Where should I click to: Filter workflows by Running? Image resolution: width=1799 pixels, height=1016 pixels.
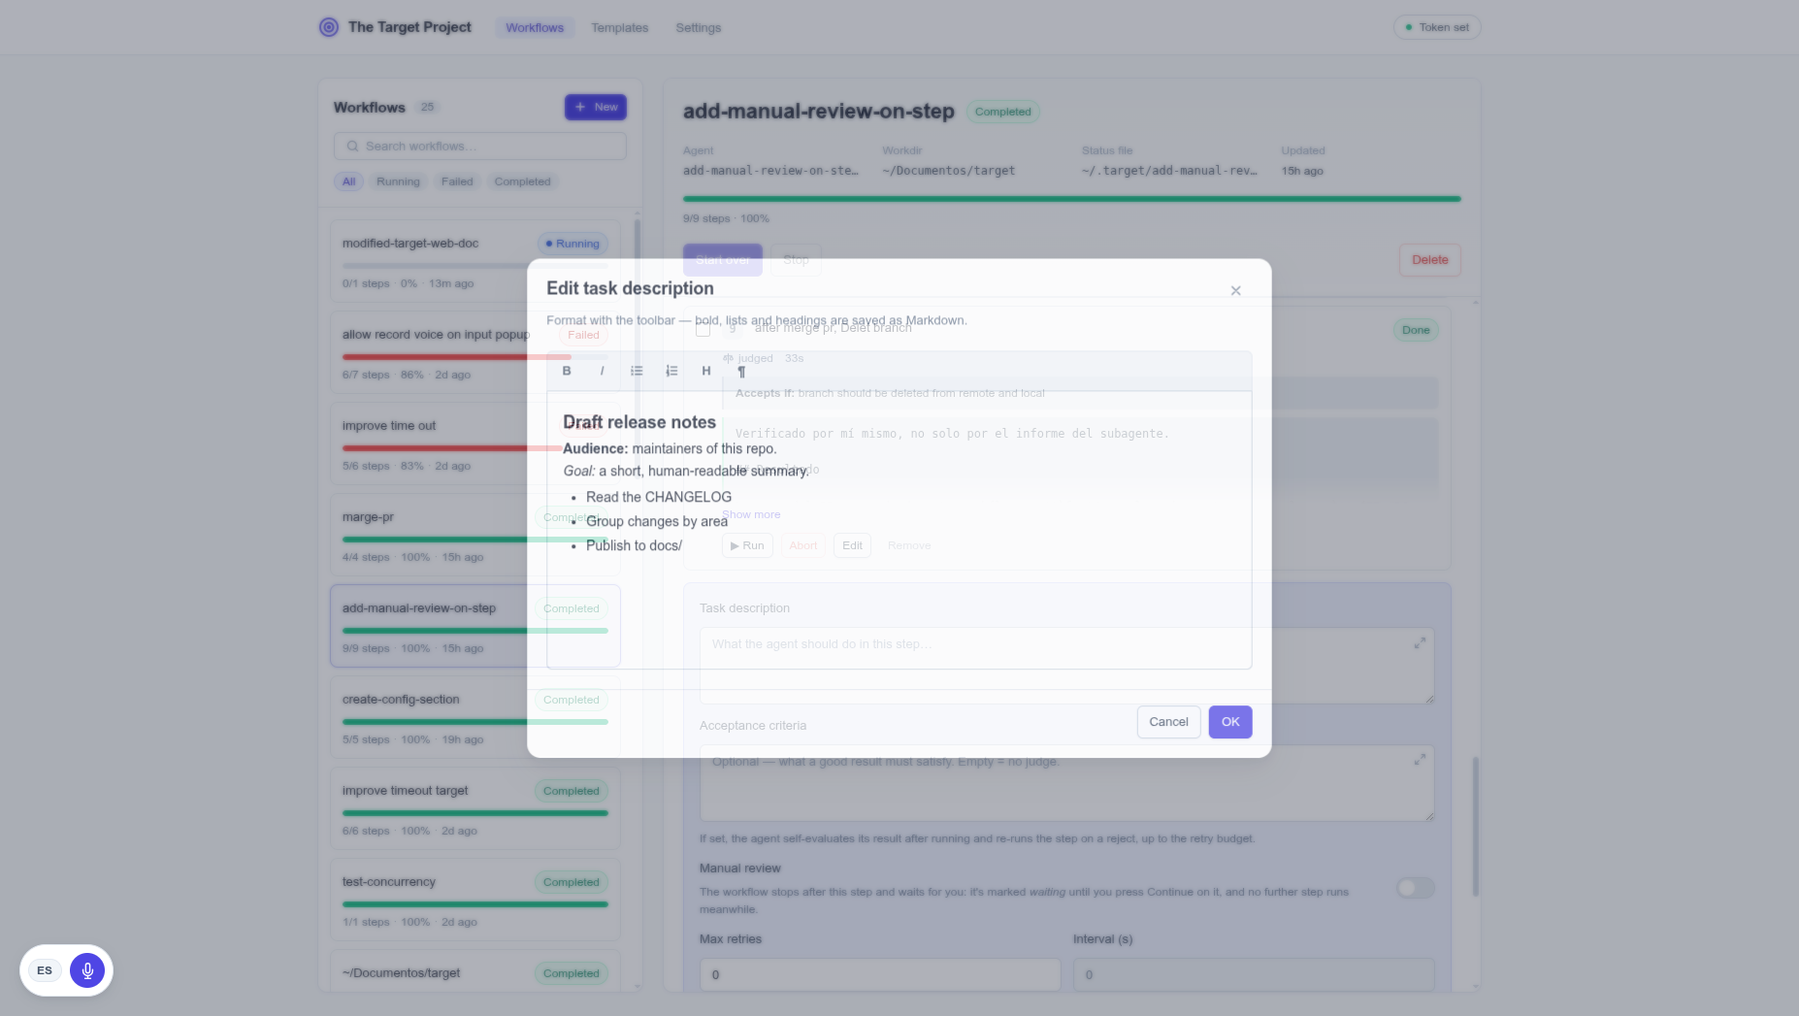coord(398,181)
